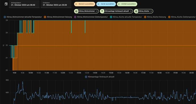Click plus icon on Entität auswählen

pos(119,4)
